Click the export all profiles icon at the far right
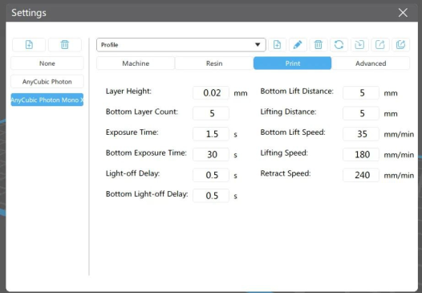Screen dimensions: 422x293 pos(400,45)
